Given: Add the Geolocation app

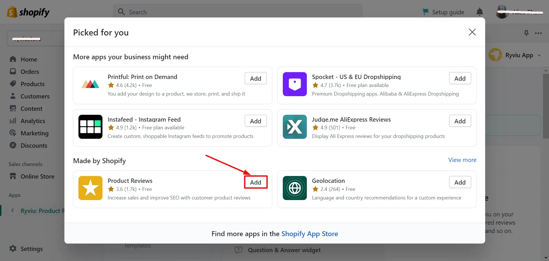Looking at the screenshot, I should 460,182.
